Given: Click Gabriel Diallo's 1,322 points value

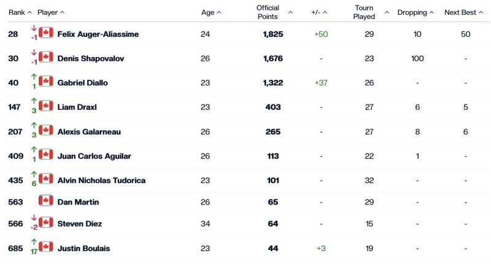Looking at the screenshot, I should point(272,83).
